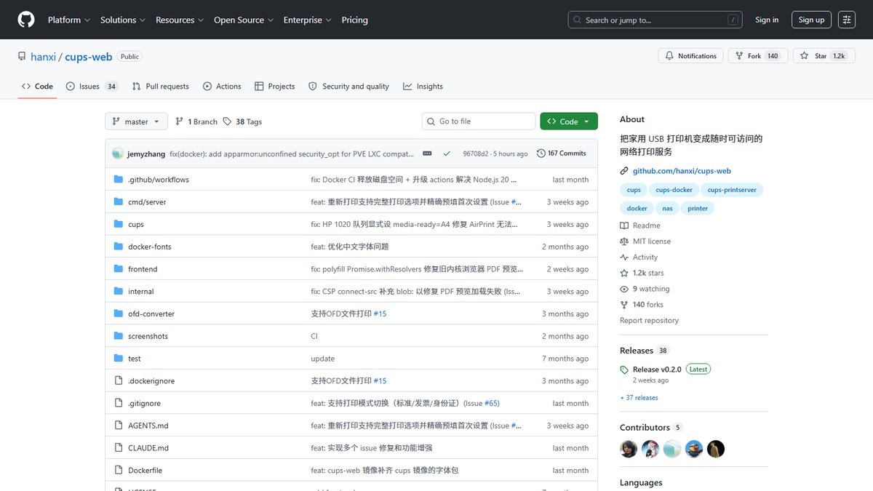The height and width of the screenshot is (491, 873).
Task: Click the repository book icon beside hanxi
Action: click(23, 57)
